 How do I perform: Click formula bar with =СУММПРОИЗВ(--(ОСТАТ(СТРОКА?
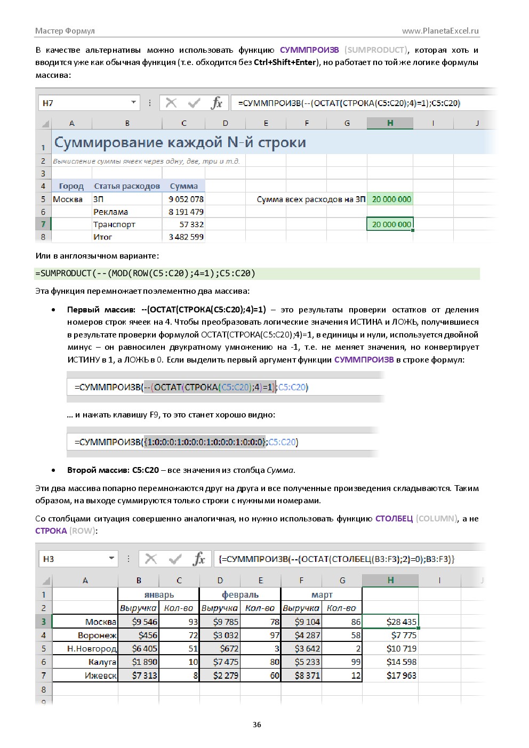pyautogui.click(x=363, y=103)
